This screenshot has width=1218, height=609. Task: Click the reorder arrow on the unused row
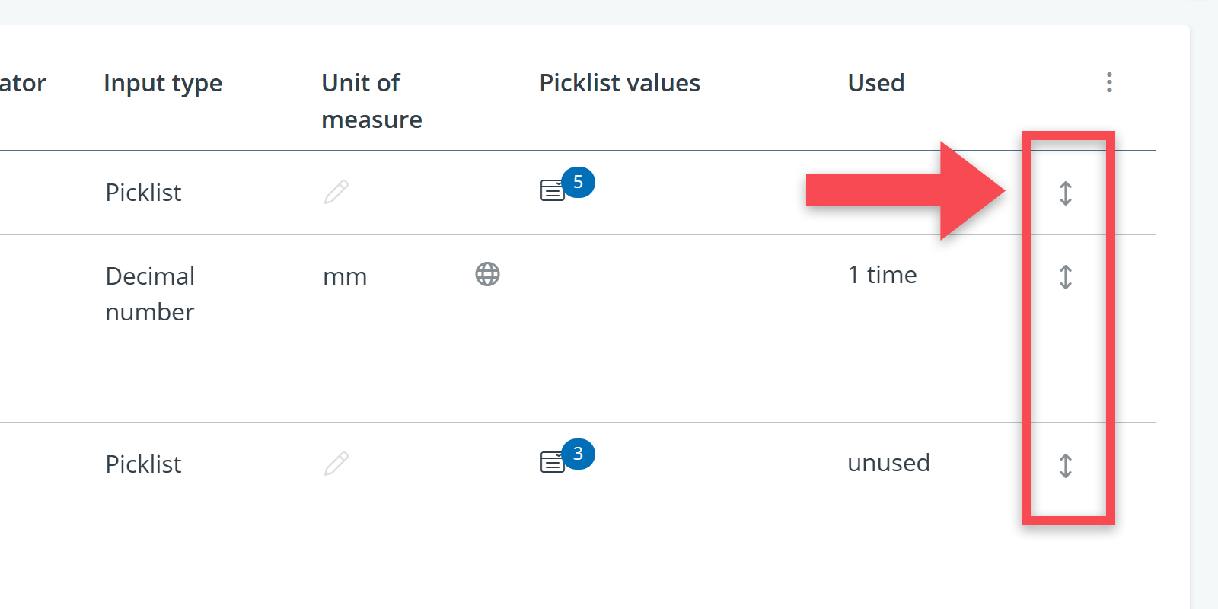coord(1066,465)
